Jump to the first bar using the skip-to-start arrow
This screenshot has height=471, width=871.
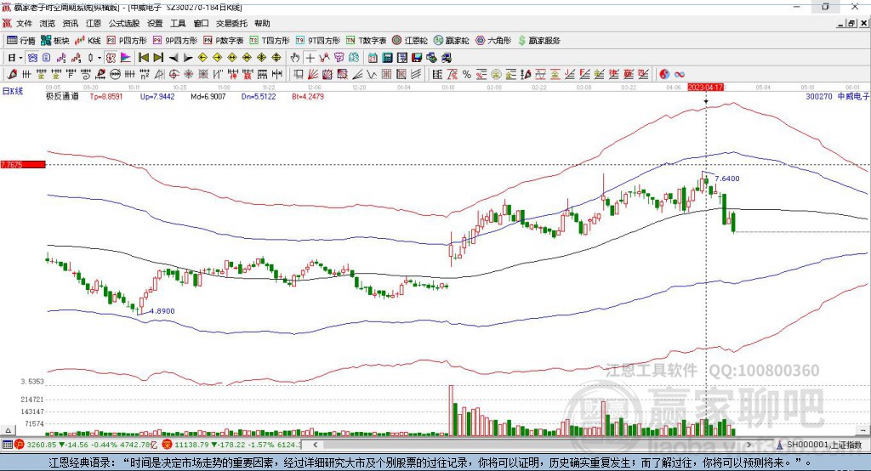click(x=143, y=58)
